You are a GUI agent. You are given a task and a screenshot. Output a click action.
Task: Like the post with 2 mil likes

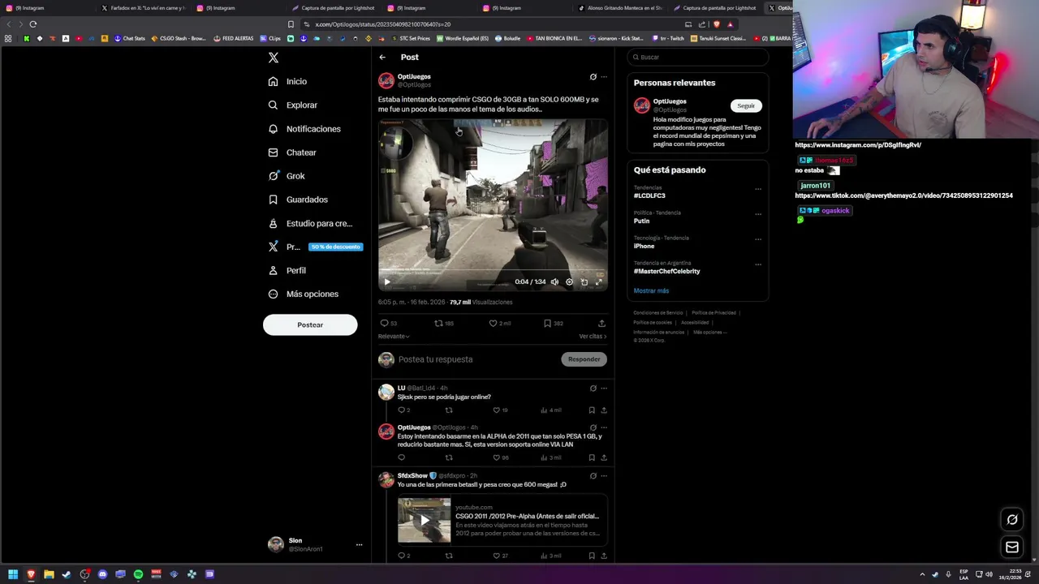click(x=499, y=323)
